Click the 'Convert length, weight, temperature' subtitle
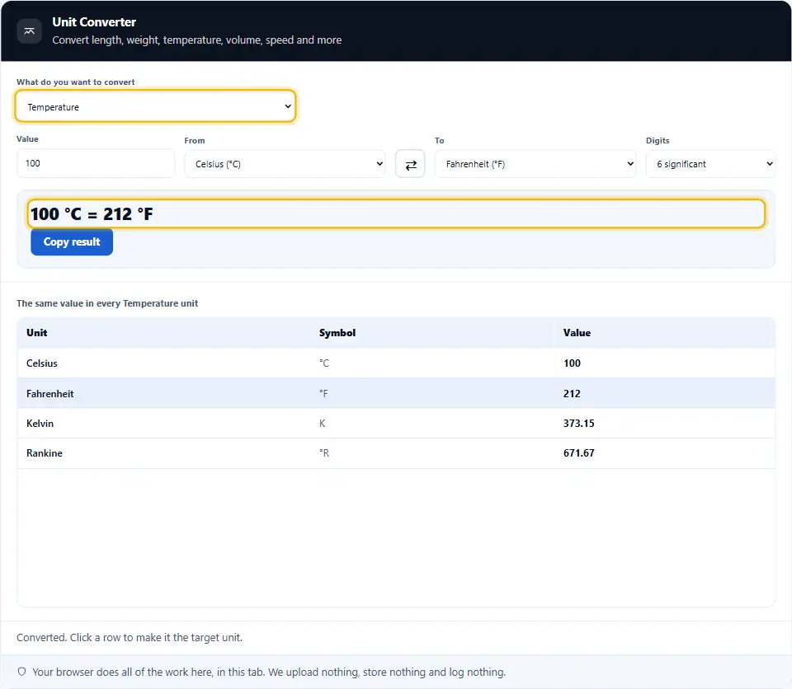The width and height of the screenshot is (792, 689). [197, 40]
